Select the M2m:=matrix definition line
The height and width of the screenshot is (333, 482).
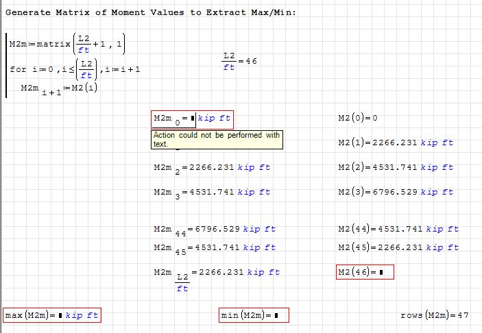pos(66,45)
